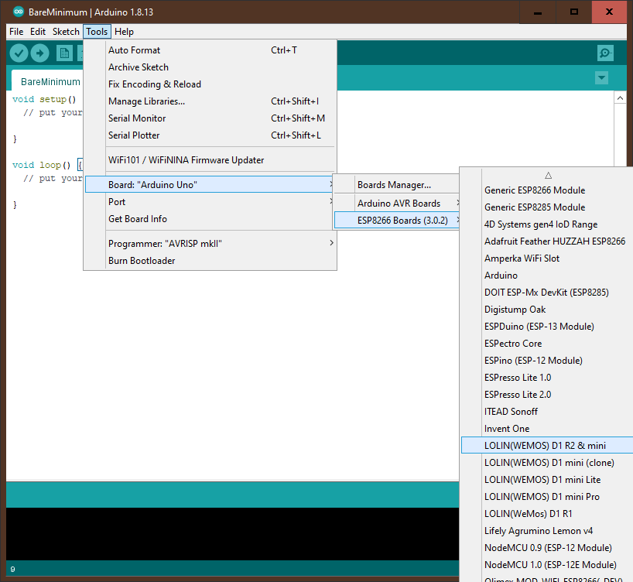Choose Archive Sketch menu entry

coord(210,67)
